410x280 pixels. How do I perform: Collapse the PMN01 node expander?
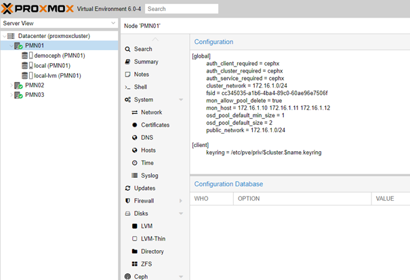12,46
